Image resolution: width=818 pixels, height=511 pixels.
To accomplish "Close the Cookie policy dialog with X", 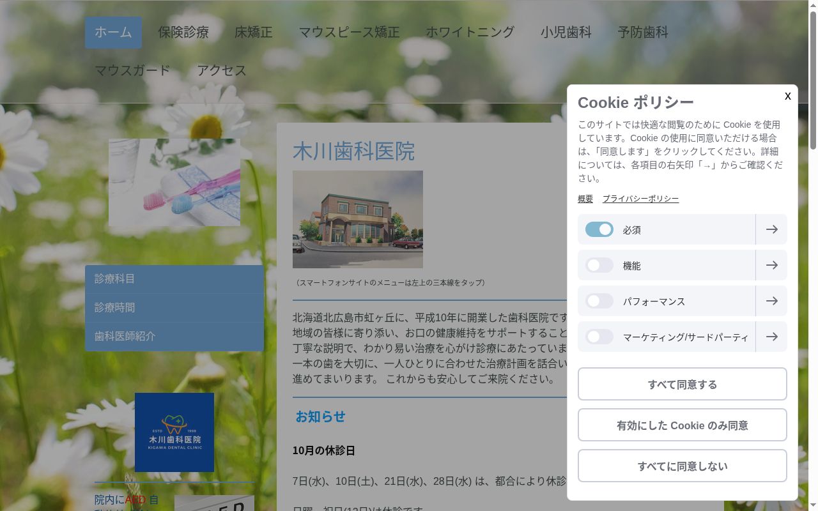I will (x=787, y=96).
